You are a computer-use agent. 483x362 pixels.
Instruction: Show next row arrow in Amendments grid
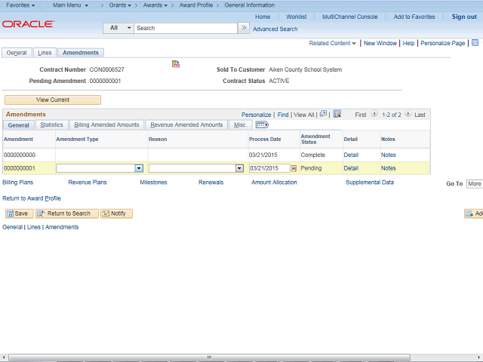(408, 114)
